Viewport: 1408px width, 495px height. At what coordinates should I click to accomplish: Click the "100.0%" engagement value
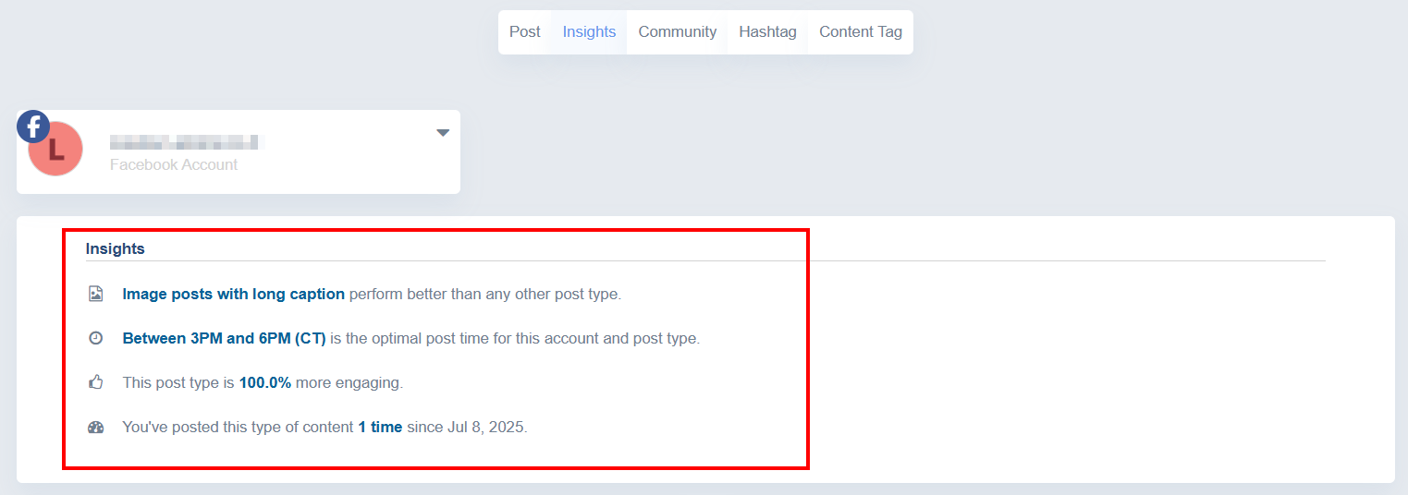click(x=265, y=382)
